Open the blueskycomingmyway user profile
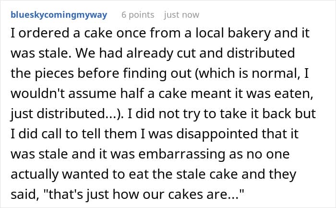The image size is (336, 208). tap(59, 15)
